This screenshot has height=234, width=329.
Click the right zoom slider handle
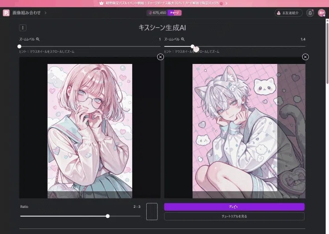(x=193, y=46)
